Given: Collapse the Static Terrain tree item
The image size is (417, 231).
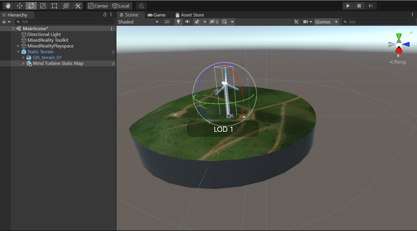Looking at the screenshot, I should (19, 52).
